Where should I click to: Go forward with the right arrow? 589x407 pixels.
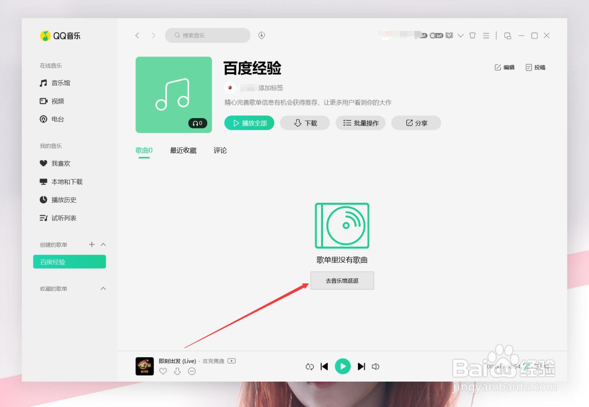154,35
